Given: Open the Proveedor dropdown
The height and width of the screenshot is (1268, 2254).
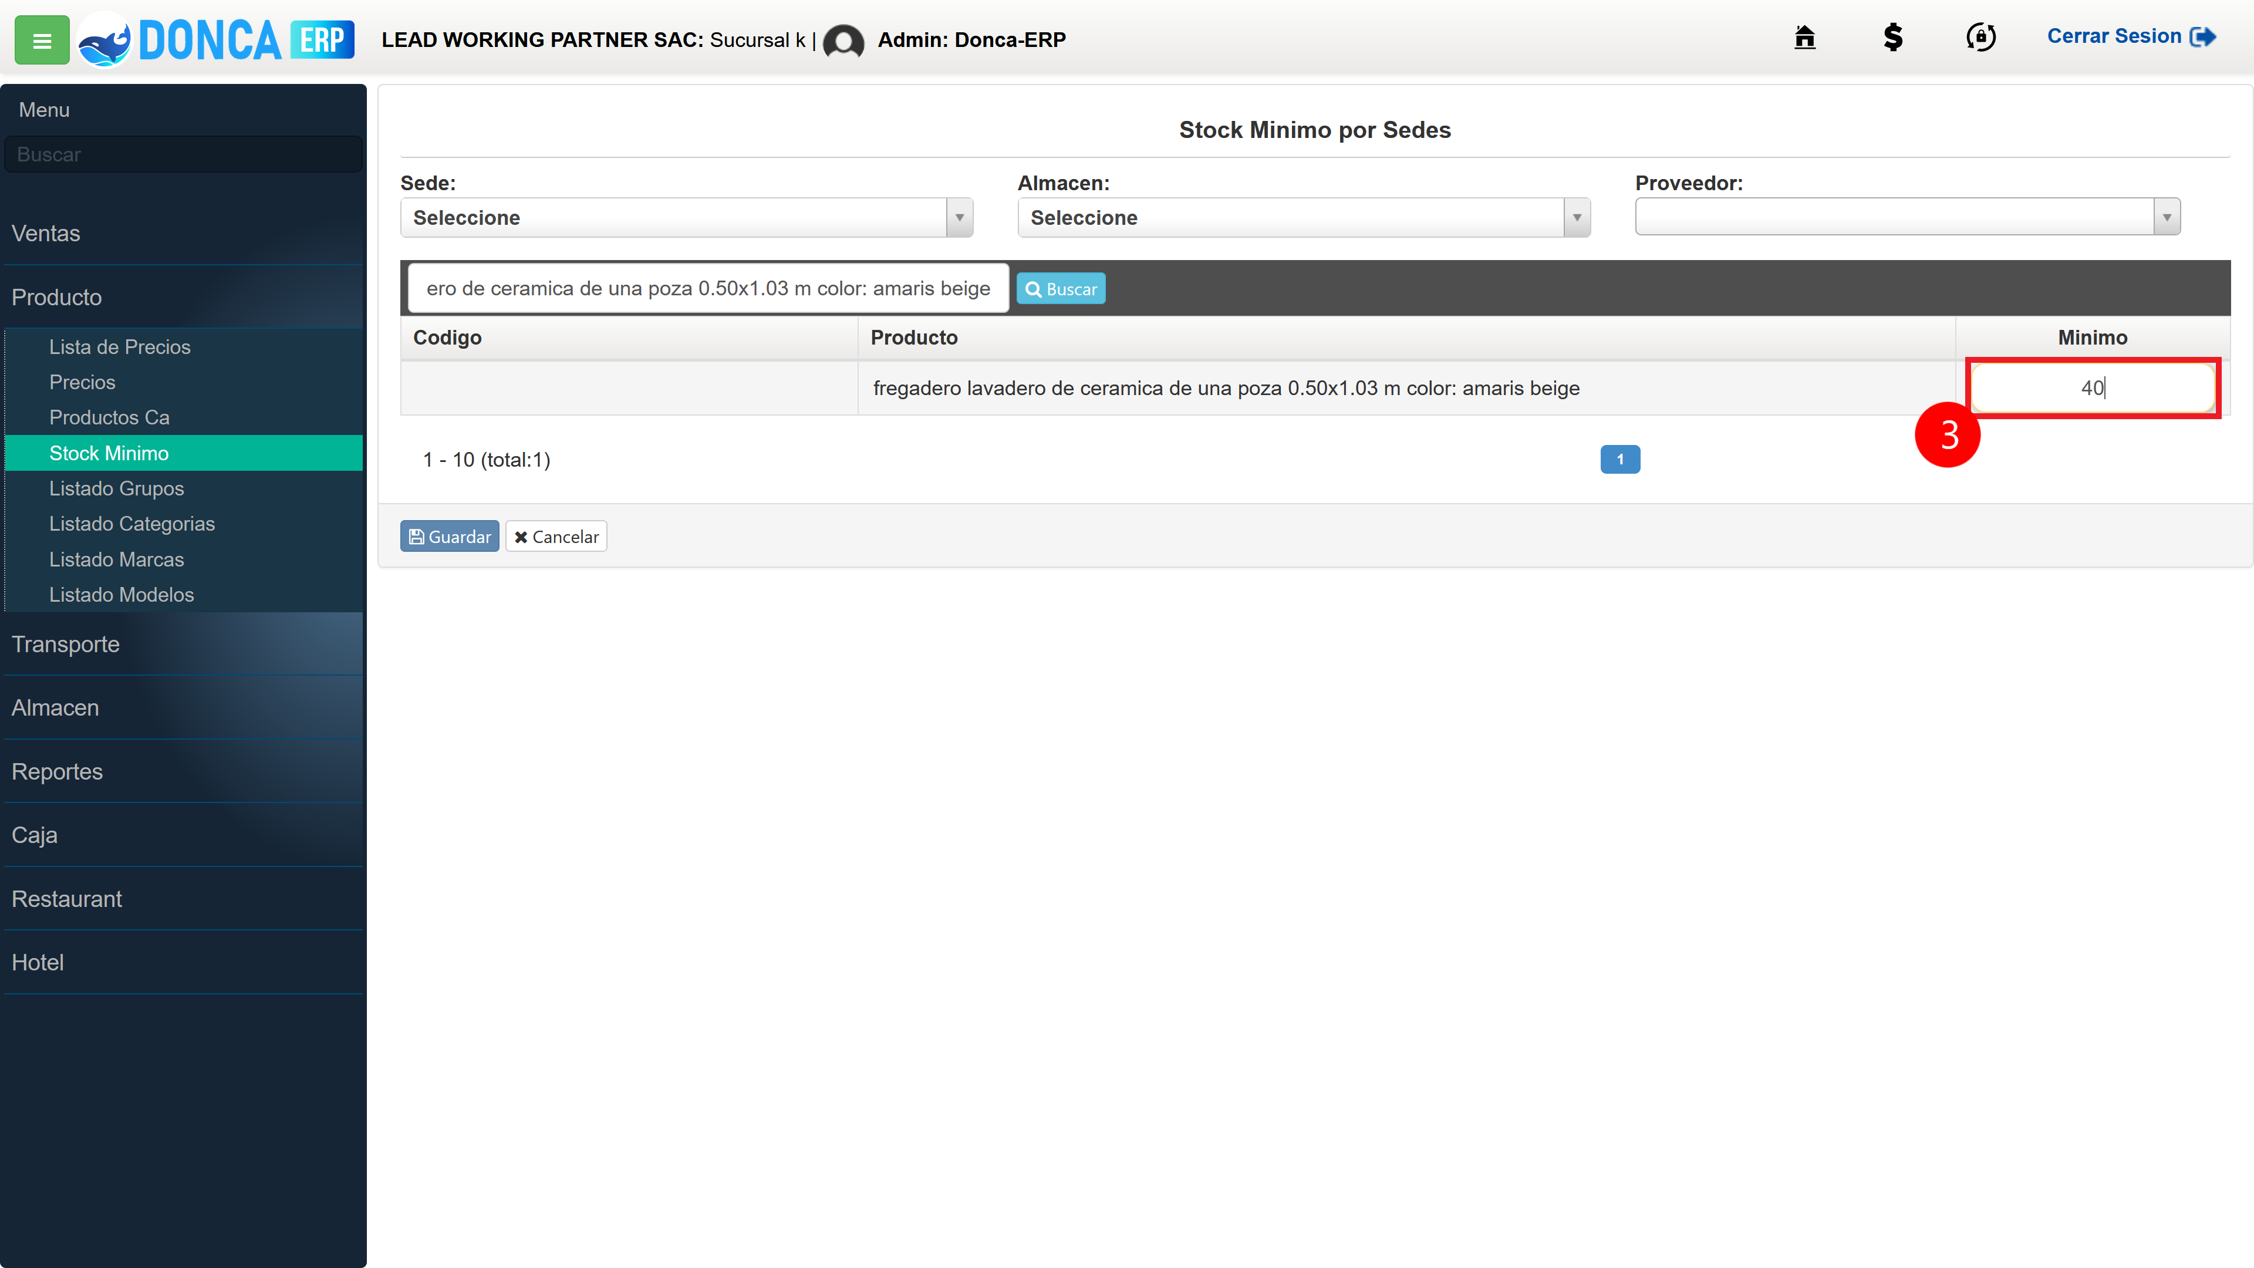Looking at the screenshot, I should click(x=1908, y=216).
